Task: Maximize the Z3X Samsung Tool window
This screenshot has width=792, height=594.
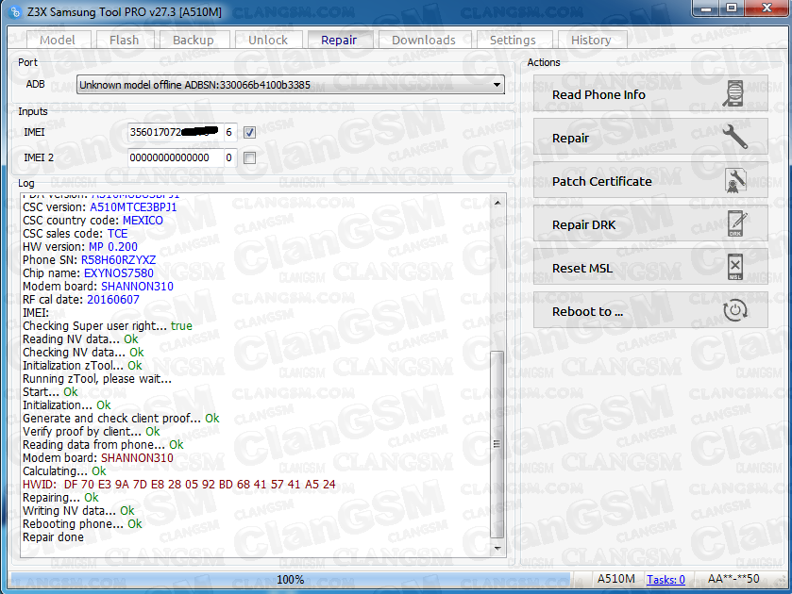Action: pos(732,8)
